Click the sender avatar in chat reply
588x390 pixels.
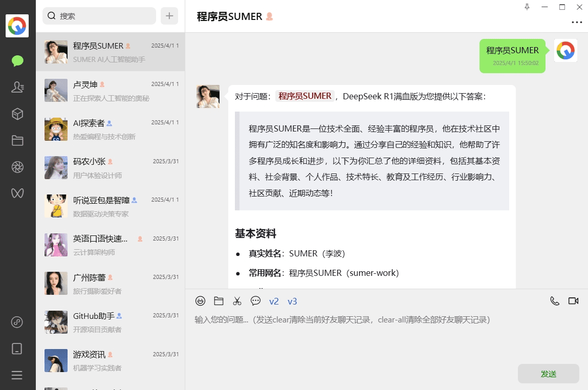click(x=208, y=96)
